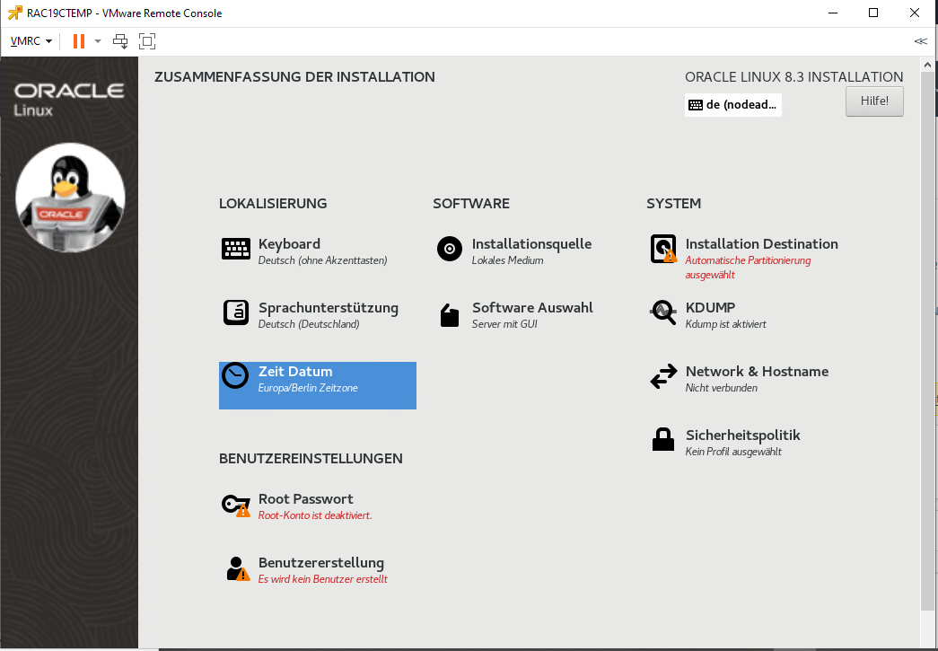Open Keyboard settings icon
This screenshot has width=938, height=651.
236,250
